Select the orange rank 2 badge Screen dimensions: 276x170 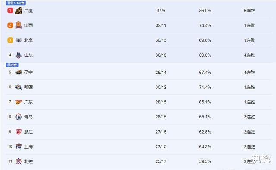click(x=10, y=25)
